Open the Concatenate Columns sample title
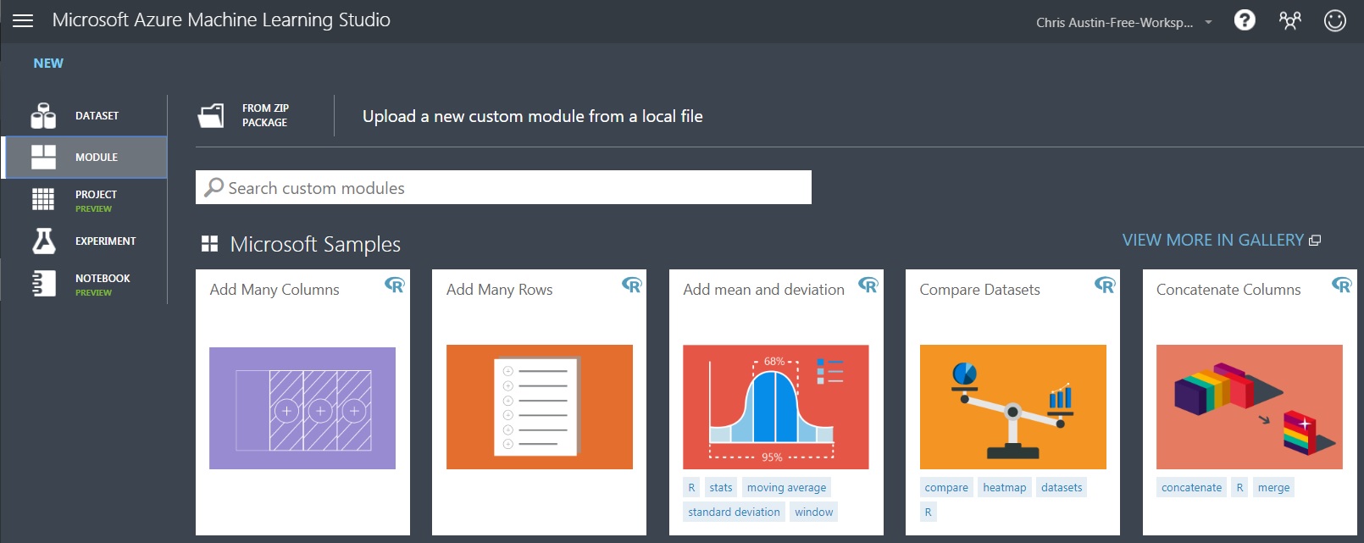The width and height of the screenshot is (1364, 543). click(x=1228, y=290)
